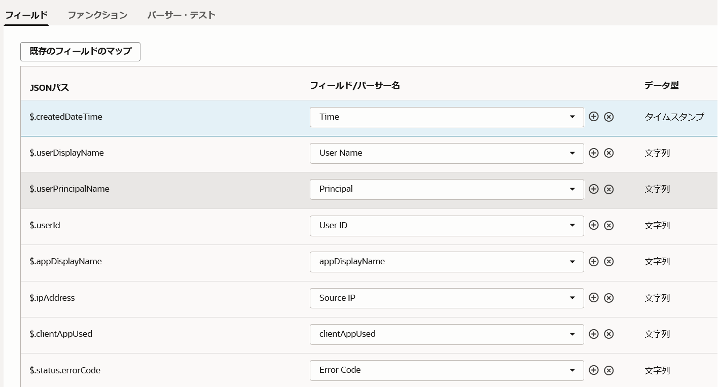Open the User Name field dropdown
This screenshot has width=718, height=387.
pos(447,153)
